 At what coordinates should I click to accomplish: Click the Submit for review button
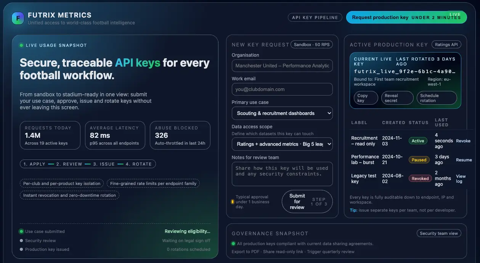coord(297,201)
